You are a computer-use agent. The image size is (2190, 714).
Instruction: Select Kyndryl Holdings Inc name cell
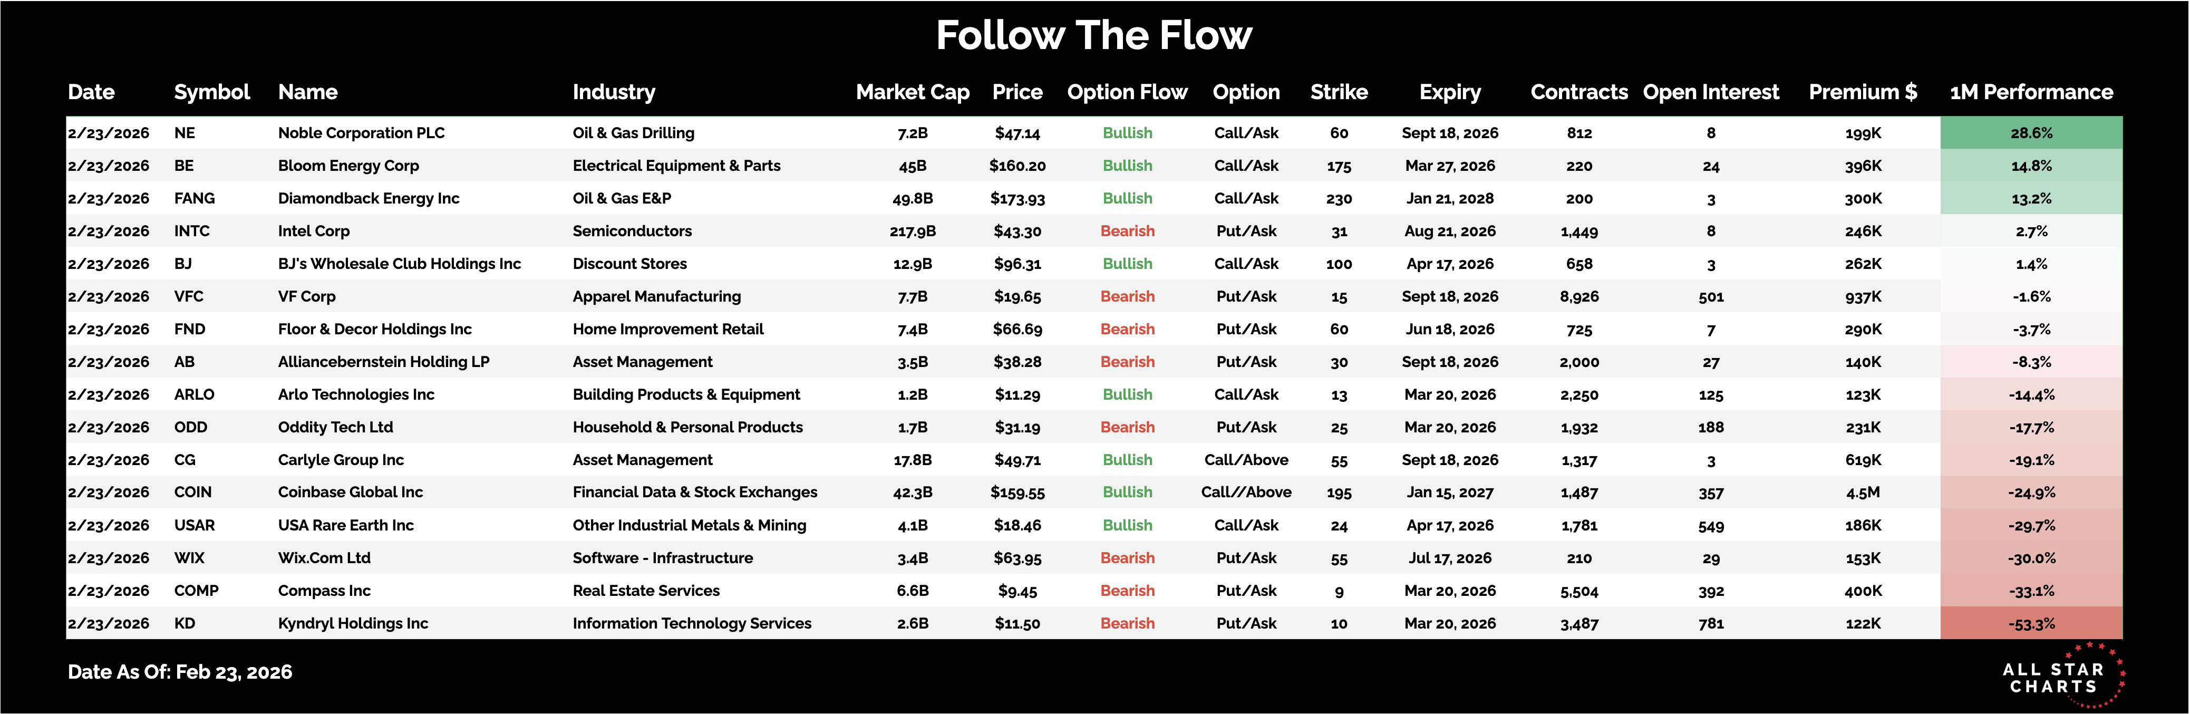[x=353, y=624]
